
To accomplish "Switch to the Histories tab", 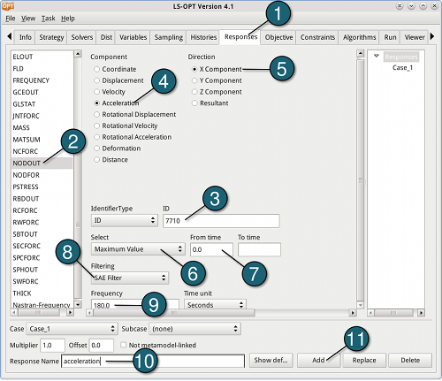I will (x=203, y=37).
